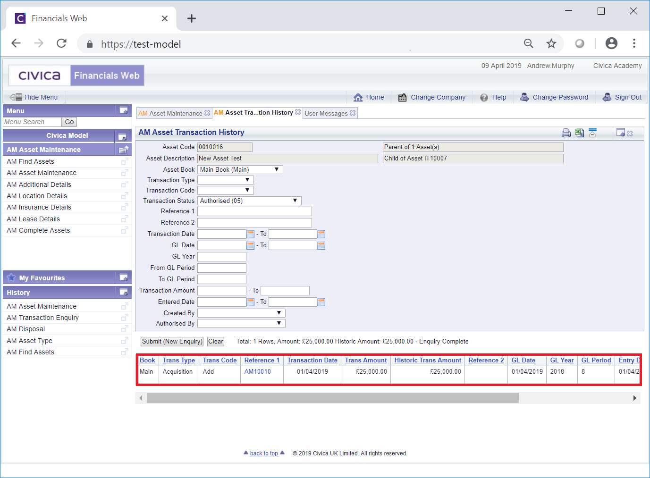This screenshot has width=650, height=478.
Task: Open GL Date to calendar
Action: tap(321, 245)
